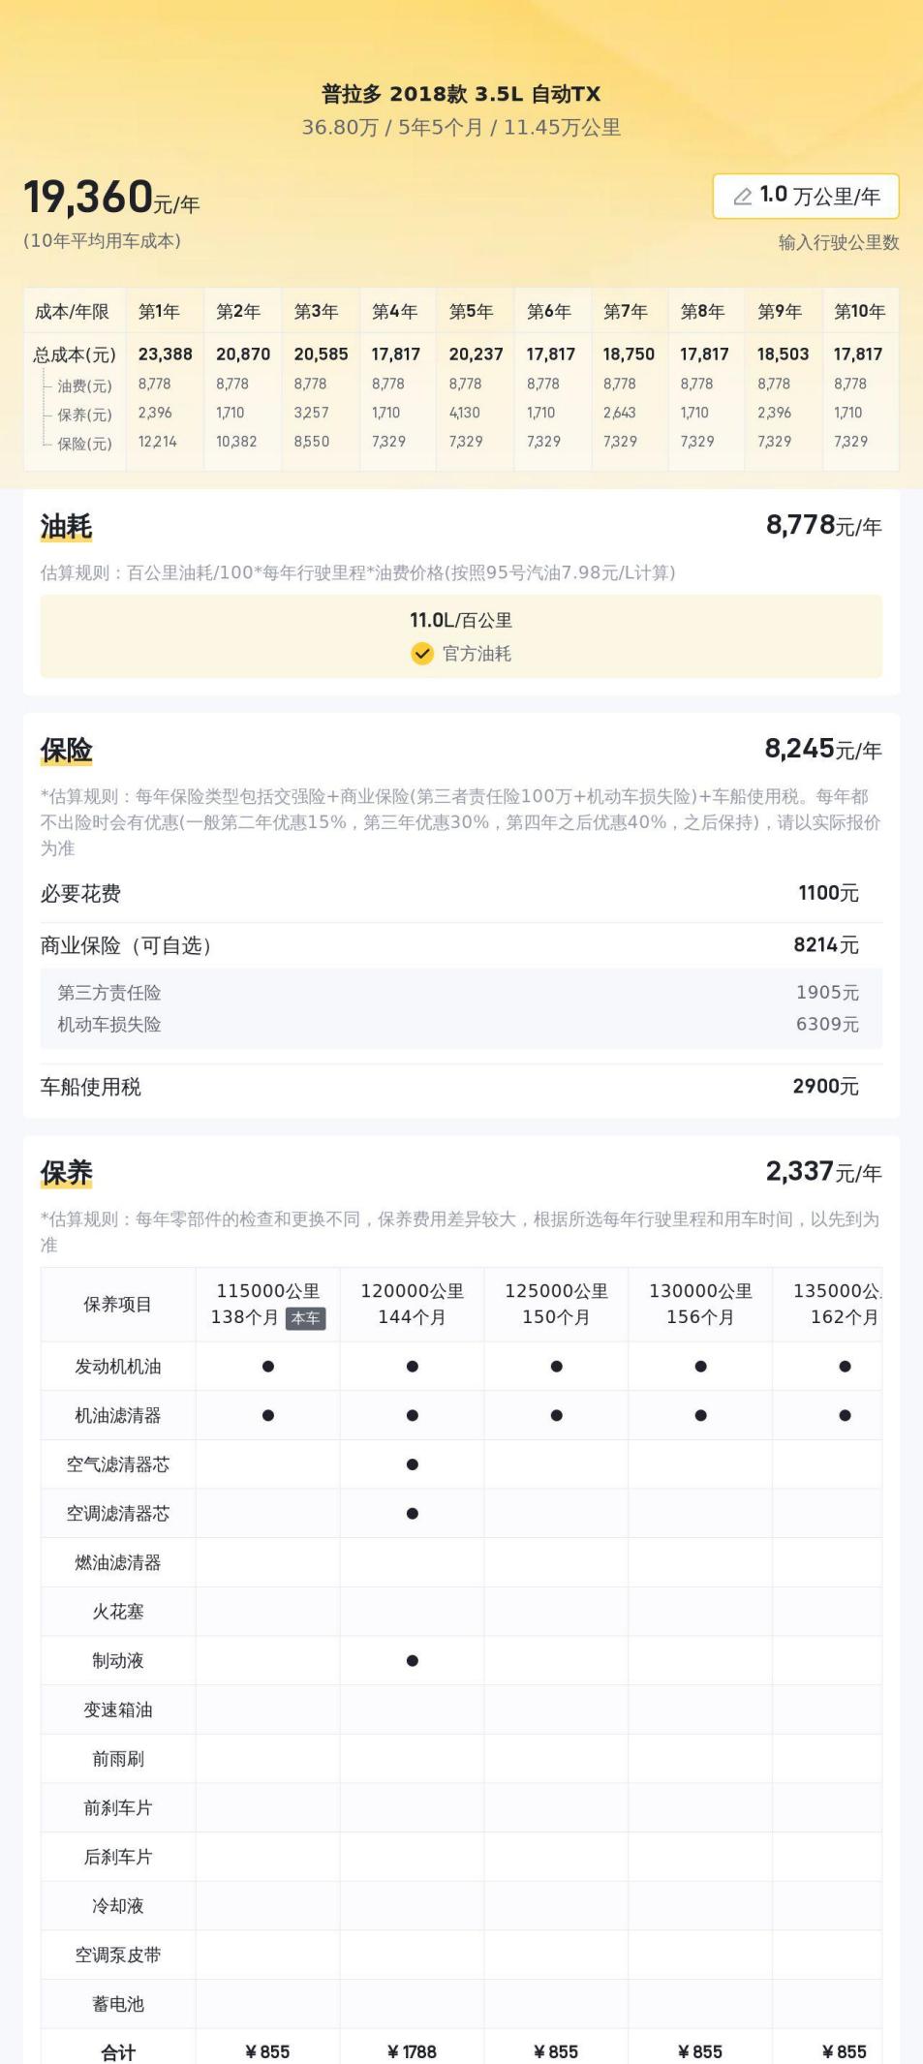Open the 普拉多 2018款 3.5L 自动TX title
The height and width of the screenshot is (2064, 923).
(461, 94)
